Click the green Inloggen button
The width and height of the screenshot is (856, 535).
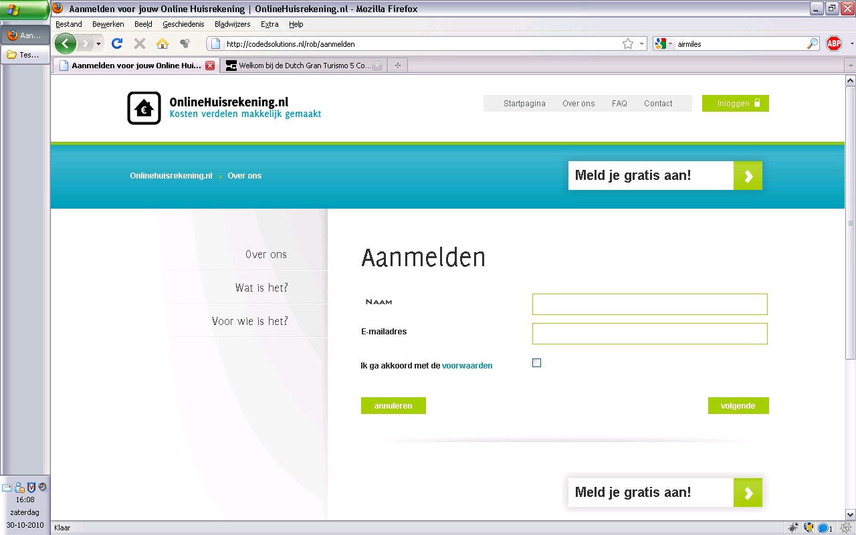click(735, 104)
